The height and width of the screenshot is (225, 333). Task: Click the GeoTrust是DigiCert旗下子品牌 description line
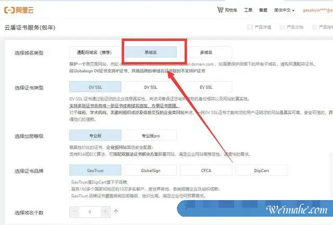click(x=99, y=182)
